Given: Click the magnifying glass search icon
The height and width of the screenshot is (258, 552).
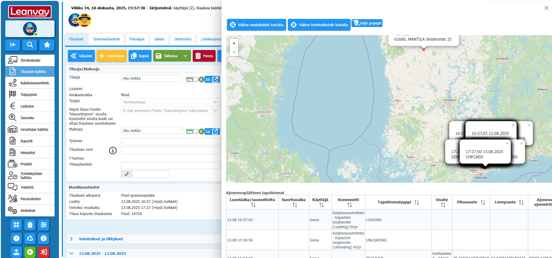Looking at the screenshot, I should (30, 45).
